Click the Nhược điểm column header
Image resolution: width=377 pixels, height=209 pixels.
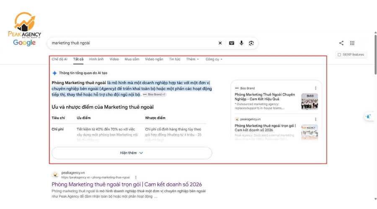coord(155,118)
